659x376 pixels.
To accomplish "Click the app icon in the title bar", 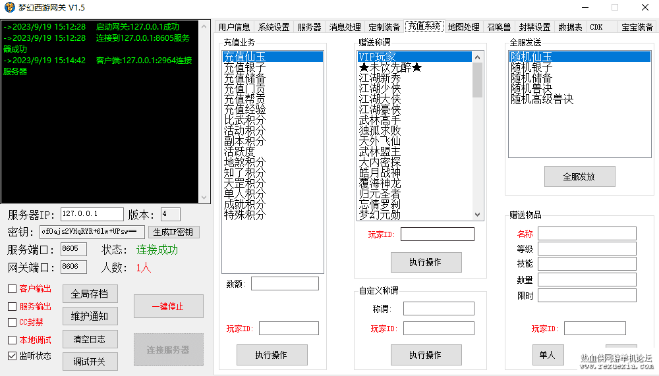I will pos(9,7).
